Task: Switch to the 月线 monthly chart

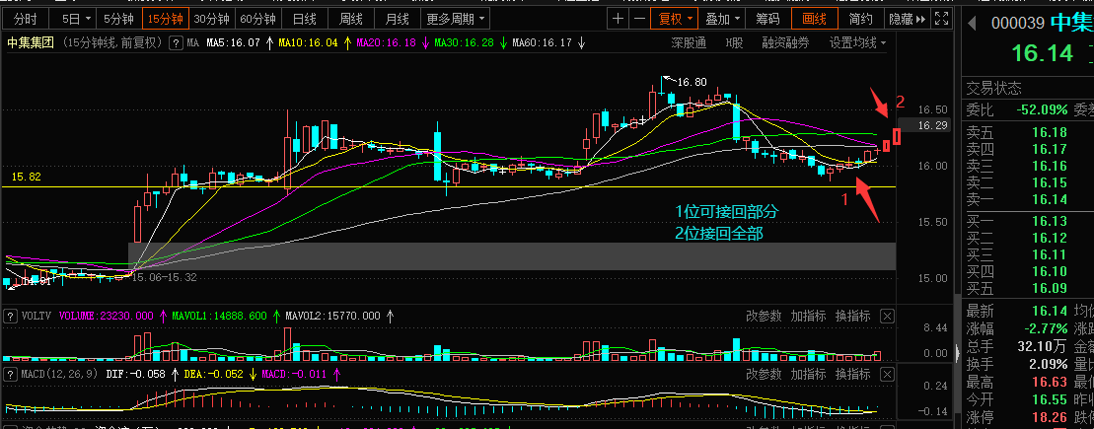Action: tap(397, 19)
